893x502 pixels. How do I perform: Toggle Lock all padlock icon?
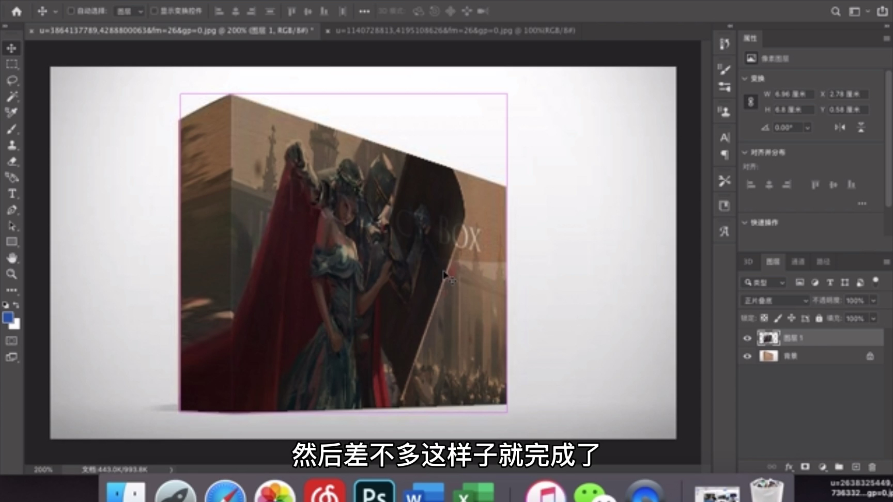[x=819, y=318]
